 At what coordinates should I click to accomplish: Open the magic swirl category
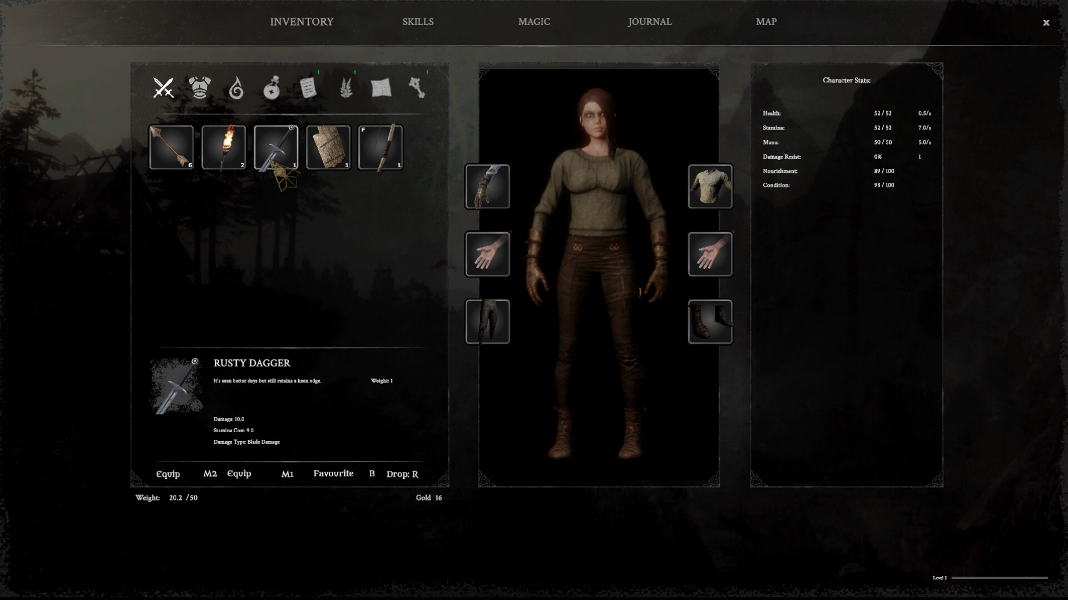[236, 88]
